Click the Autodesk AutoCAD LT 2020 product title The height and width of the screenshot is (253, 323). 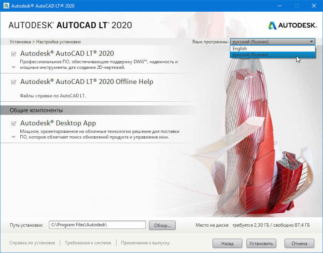(x=67, y=53)
